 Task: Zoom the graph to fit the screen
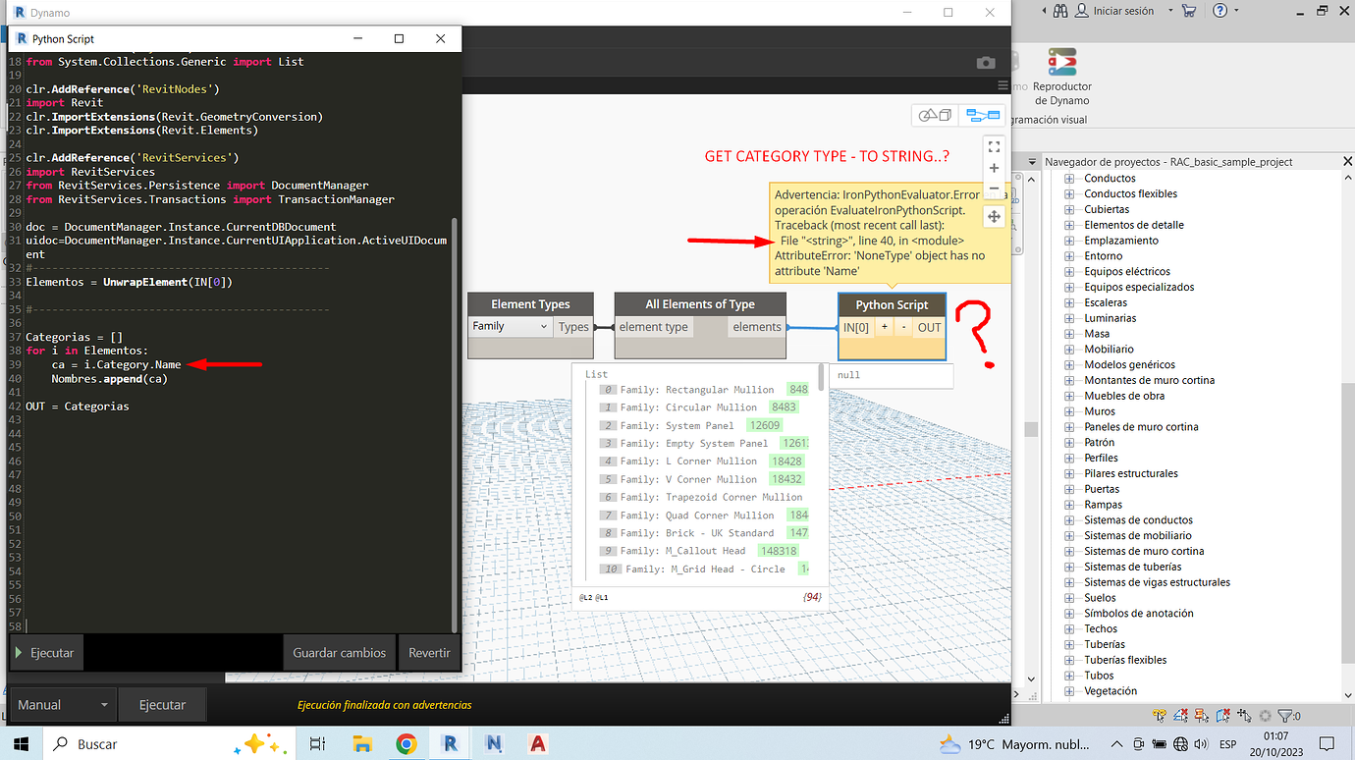coord(994,145)
